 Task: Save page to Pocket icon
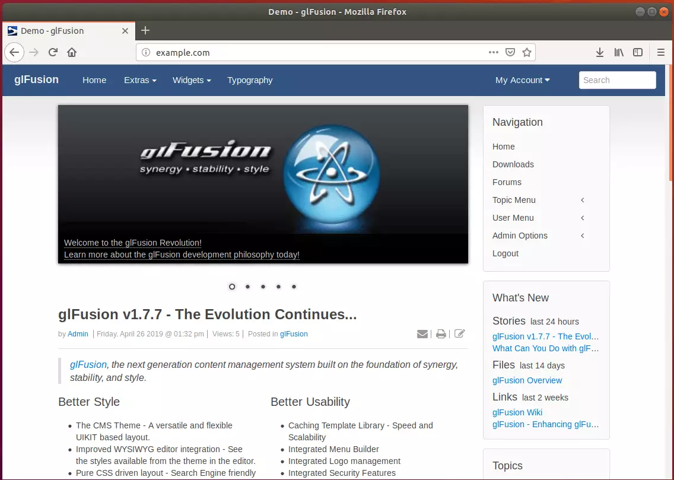click(x=510, y=52)
